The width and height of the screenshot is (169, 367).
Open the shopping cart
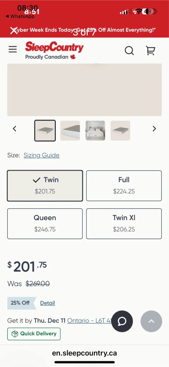click(151, 51)
